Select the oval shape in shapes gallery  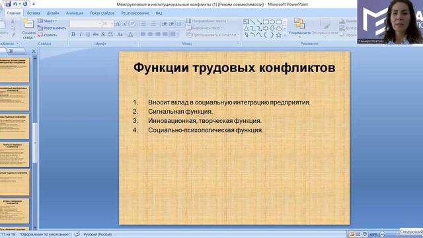[x=272, y=22]
